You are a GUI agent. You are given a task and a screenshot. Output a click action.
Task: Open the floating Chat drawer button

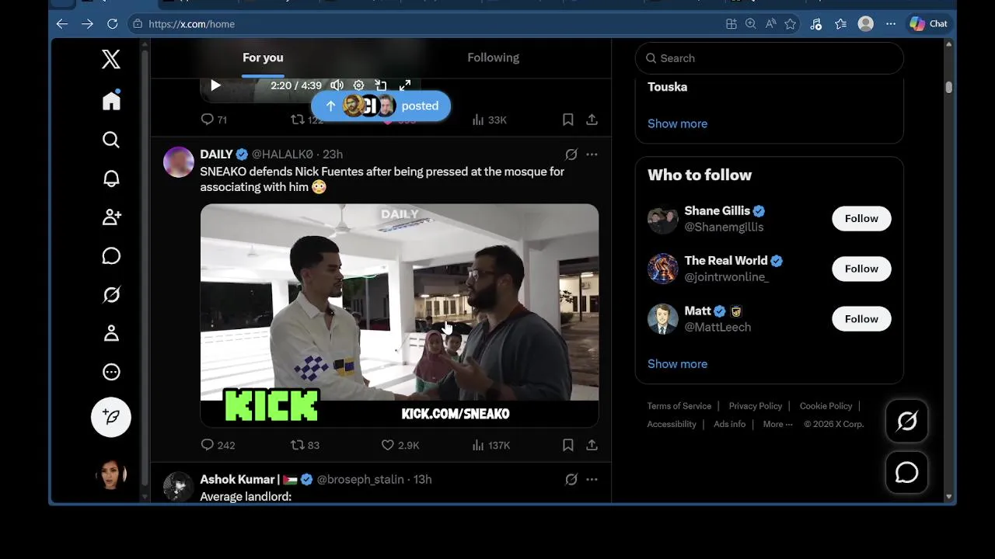906,472
